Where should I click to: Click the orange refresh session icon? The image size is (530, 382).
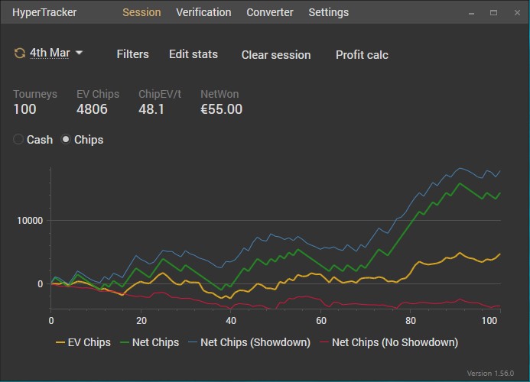click(x=19, y=53)
